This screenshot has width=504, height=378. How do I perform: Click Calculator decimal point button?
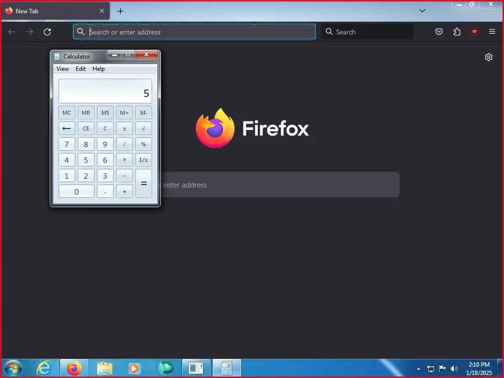pyautogui.click(x=105, y=191)
